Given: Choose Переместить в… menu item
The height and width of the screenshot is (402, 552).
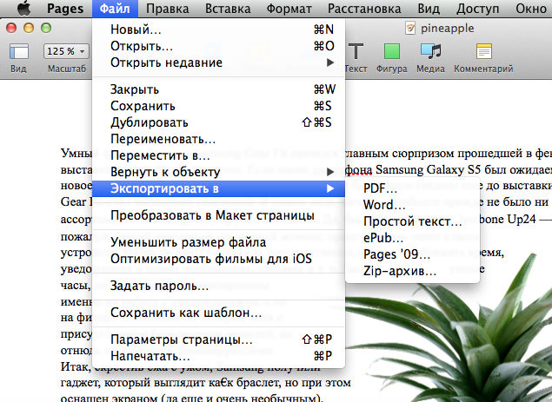Looking at the screenshot, I should point(218,155).
